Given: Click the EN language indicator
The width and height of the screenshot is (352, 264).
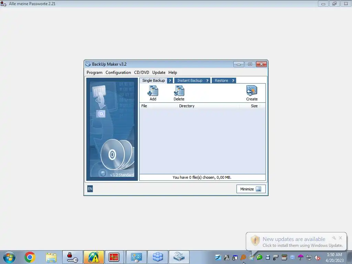Looking at the screenshot, I should (90, 189).
